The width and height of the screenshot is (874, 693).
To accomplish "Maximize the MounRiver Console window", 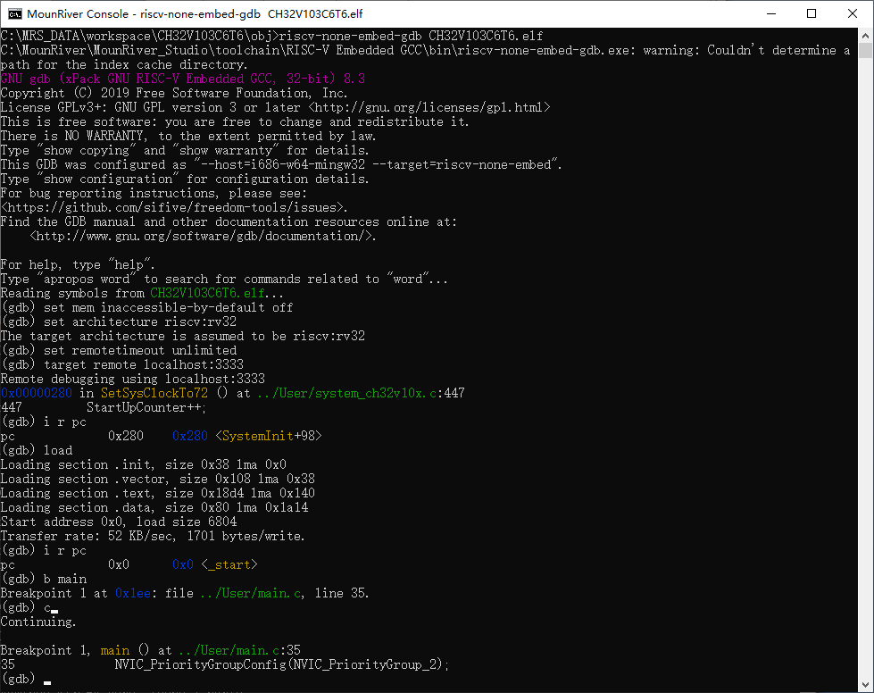I will click(812, 14).
